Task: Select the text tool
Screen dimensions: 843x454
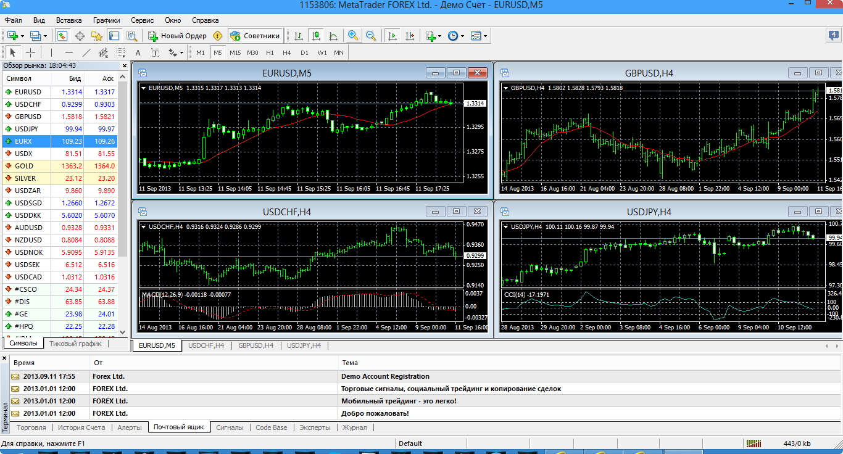Action: click(138, 52)
